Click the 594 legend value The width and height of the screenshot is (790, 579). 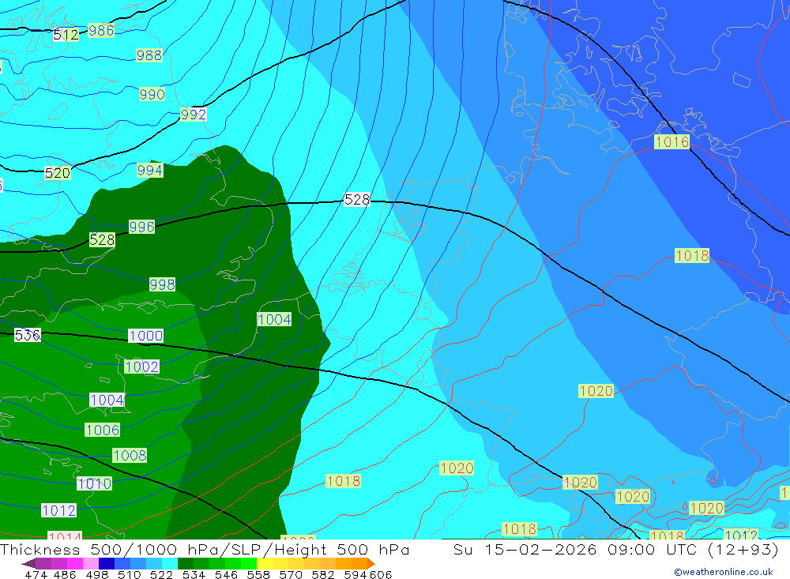[355, 574]
